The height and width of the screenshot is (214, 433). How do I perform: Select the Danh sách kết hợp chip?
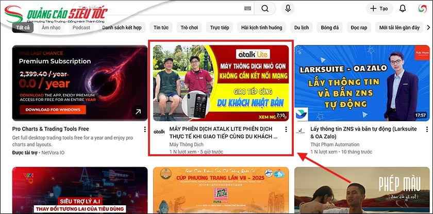[x=122, y=28]
